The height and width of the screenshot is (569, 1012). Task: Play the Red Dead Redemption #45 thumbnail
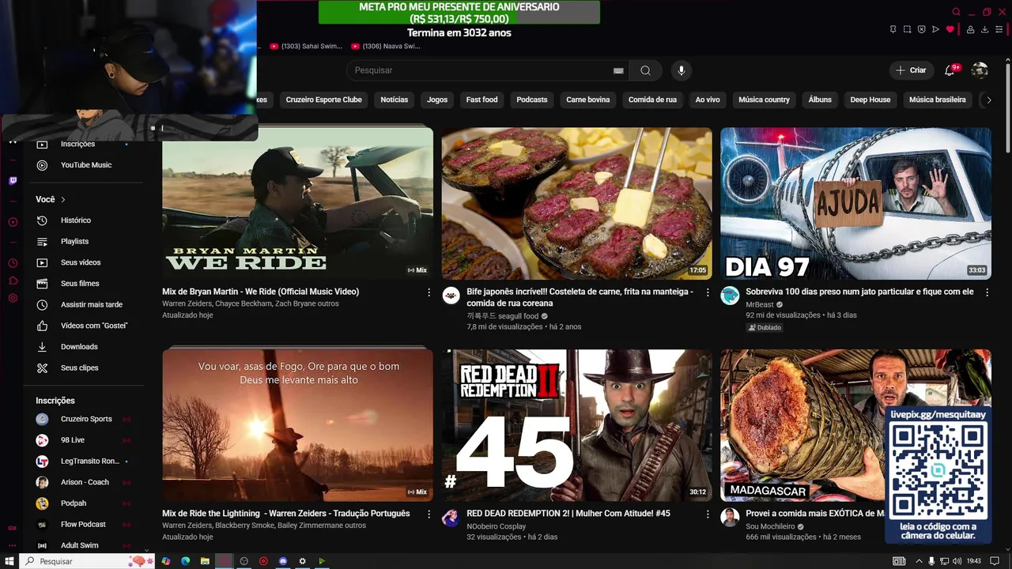pos(576,425)
